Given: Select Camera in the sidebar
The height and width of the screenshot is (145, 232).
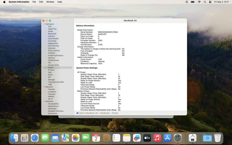Looking at the screenshot, I should click(51, 36).
